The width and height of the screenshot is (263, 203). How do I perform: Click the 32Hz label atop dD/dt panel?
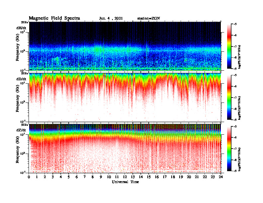click(x=25, y=73)
